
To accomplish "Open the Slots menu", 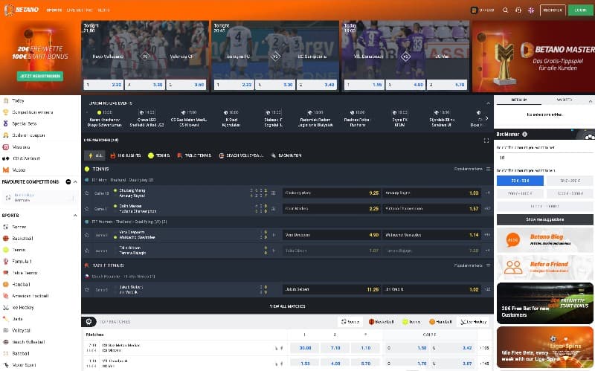I will pos(103,10).
